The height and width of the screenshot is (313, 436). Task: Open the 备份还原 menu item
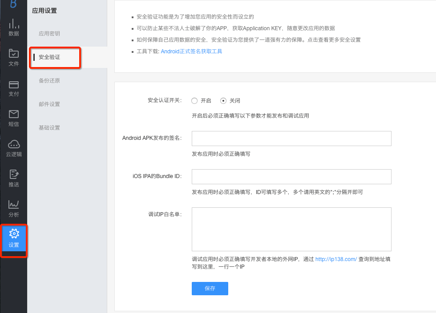click(x=49, y=81)
